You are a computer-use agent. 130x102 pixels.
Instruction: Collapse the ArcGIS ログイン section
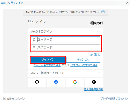point(98,31)
